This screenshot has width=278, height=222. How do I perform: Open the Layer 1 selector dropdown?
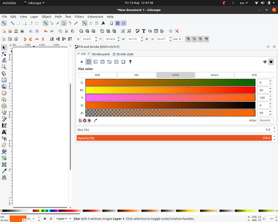coord(62,219)
